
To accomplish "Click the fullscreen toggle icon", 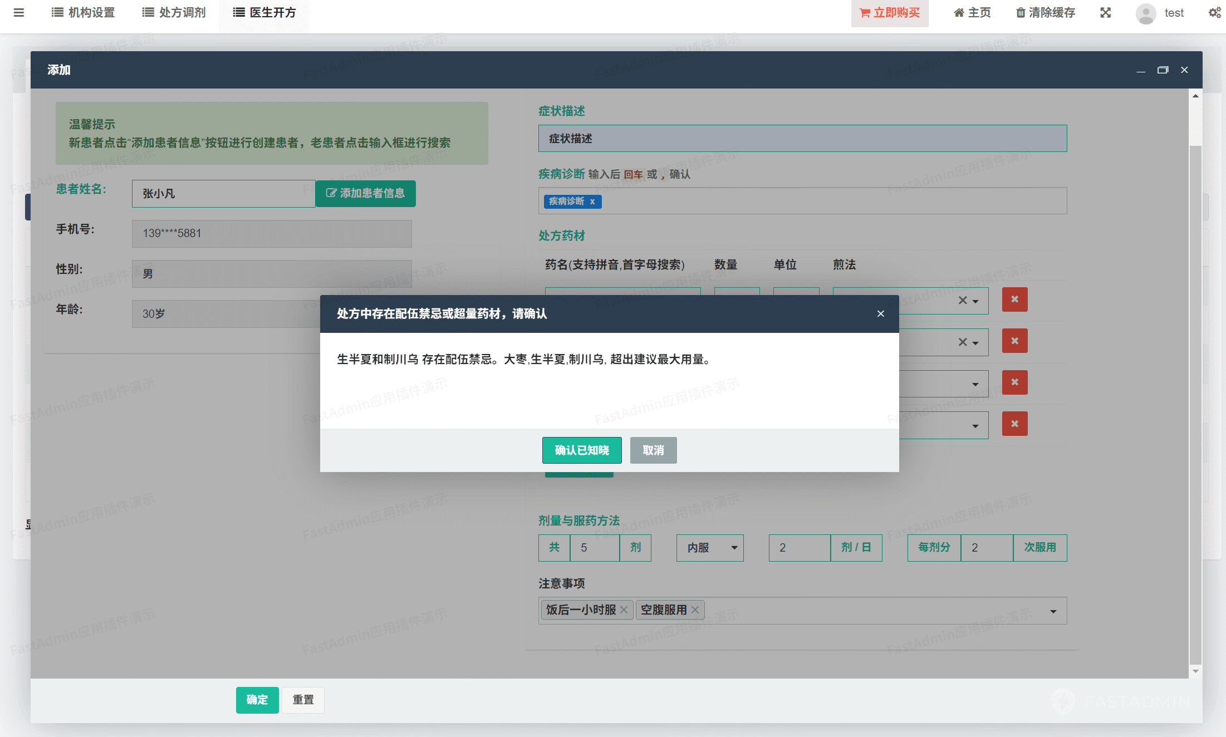I will click(1105, 12).
